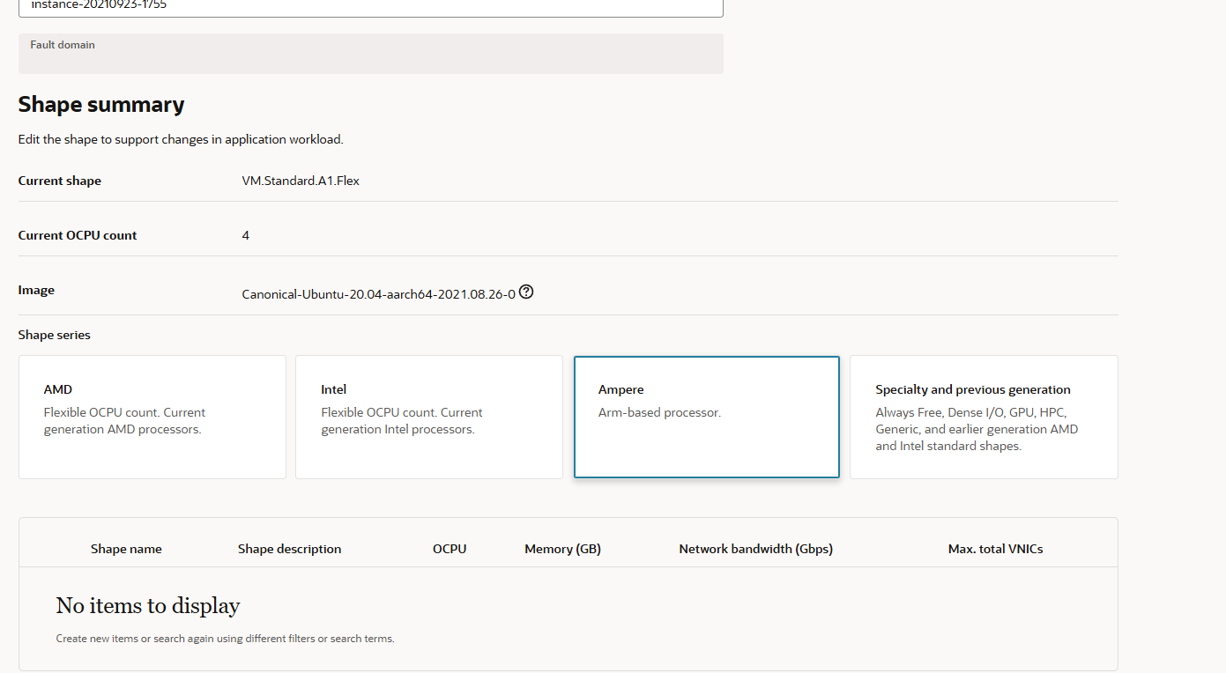Click the Shape name column header
This screenshot has width=1226, height=673.
click(x=126, y=549)
